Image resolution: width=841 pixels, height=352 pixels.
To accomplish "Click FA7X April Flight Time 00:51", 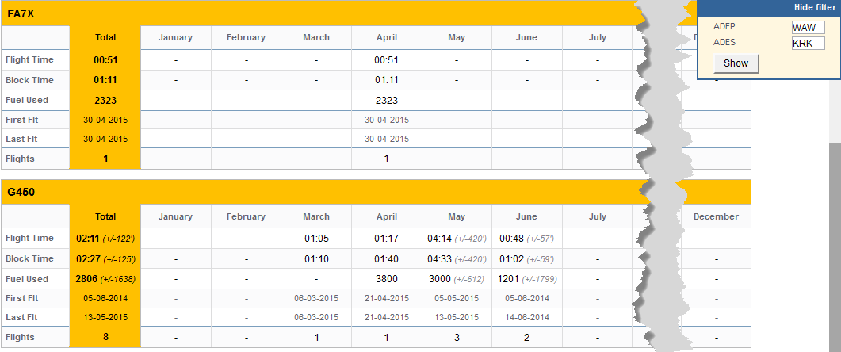I will click(387, 60).
